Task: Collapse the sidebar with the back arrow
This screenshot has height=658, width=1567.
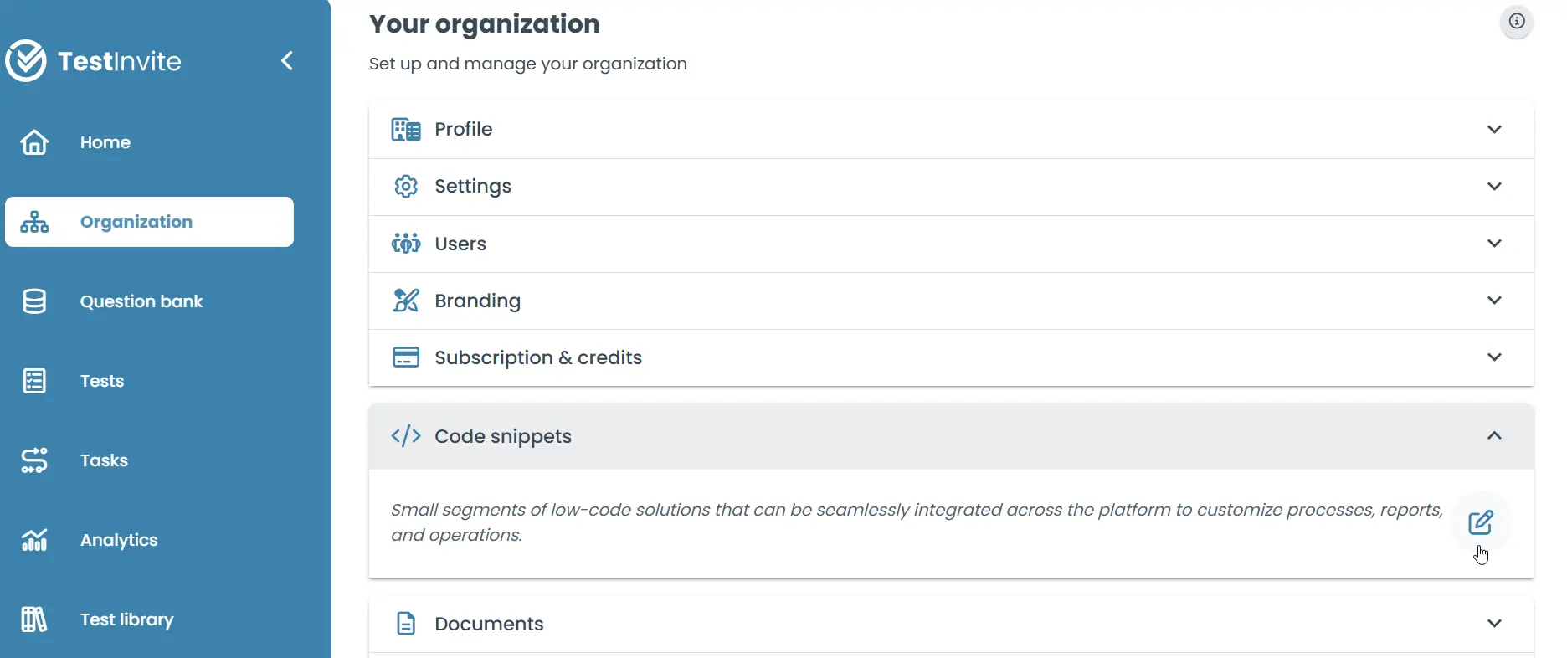Action: [x=287, y=60]
